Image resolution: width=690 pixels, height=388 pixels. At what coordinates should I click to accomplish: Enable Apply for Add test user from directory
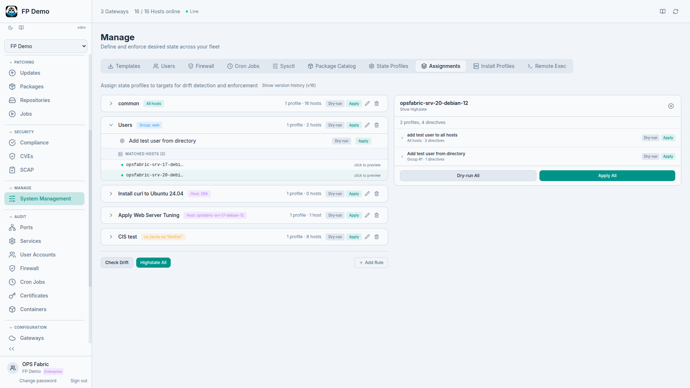(x=363, y=141)
